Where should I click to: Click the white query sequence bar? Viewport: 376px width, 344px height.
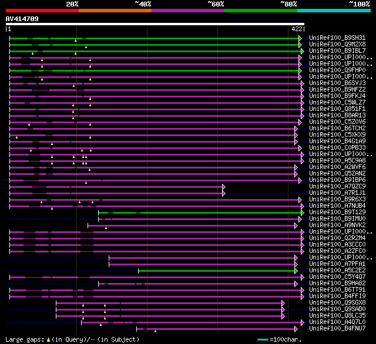155,24
